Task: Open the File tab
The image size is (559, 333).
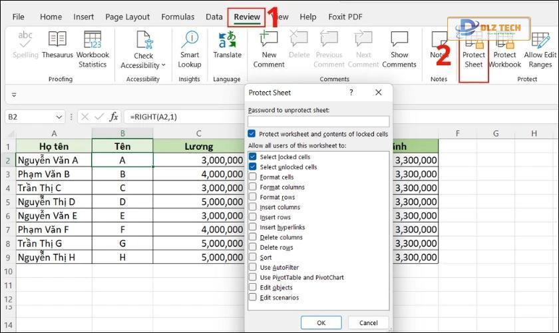Action: tap(18, 17)
